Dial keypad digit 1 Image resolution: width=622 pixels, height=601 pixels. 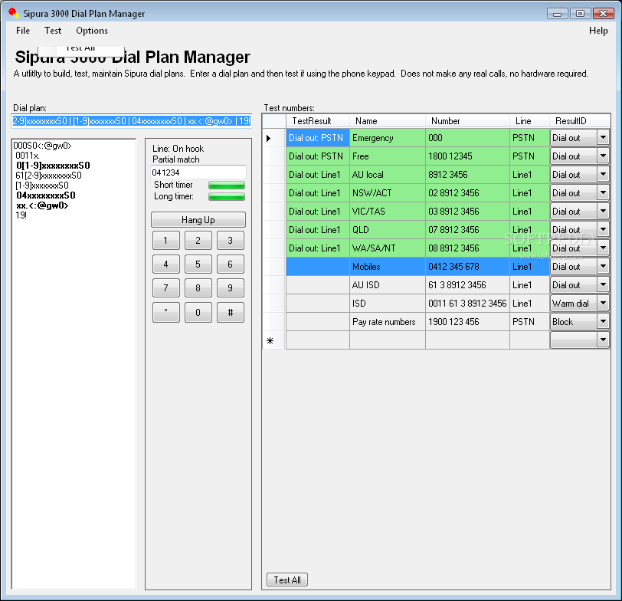point(165,240)
